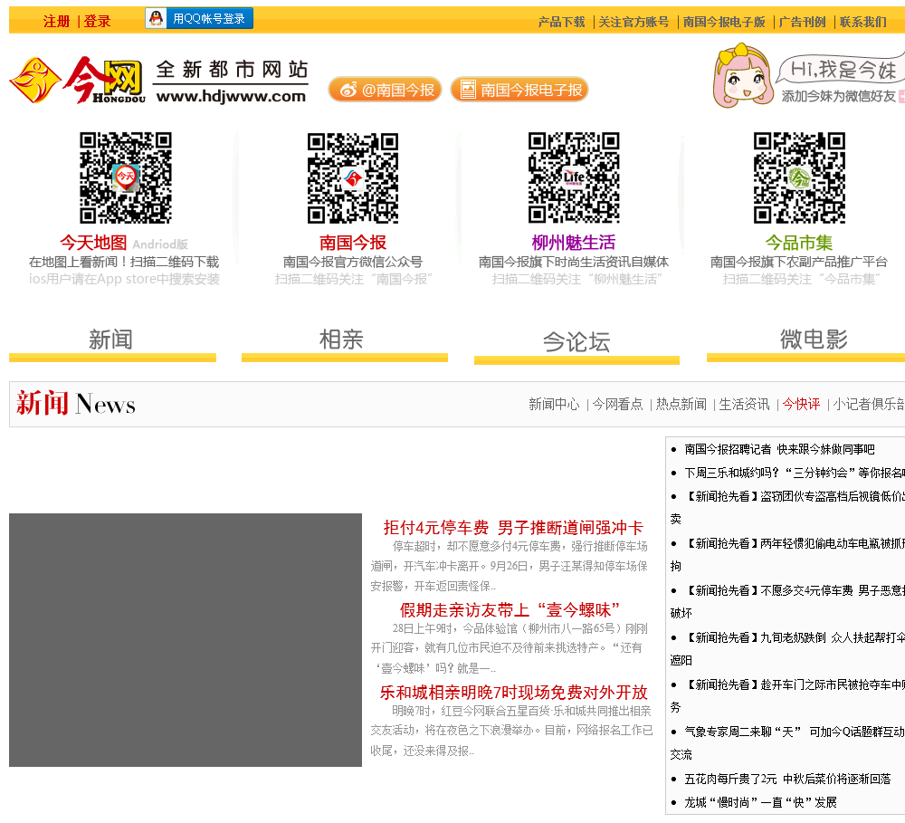Open 龙城“慢时尚”一直“快”发展 news item
905x823 pixels.
760,803
